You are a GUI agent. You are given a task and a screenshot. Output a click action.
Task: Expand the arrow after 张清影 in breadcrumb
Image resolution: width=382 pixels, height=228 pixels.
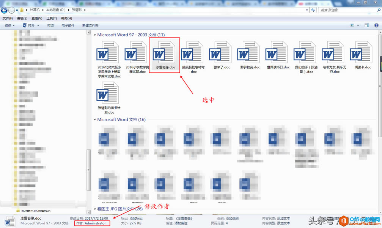pos(85,10)
